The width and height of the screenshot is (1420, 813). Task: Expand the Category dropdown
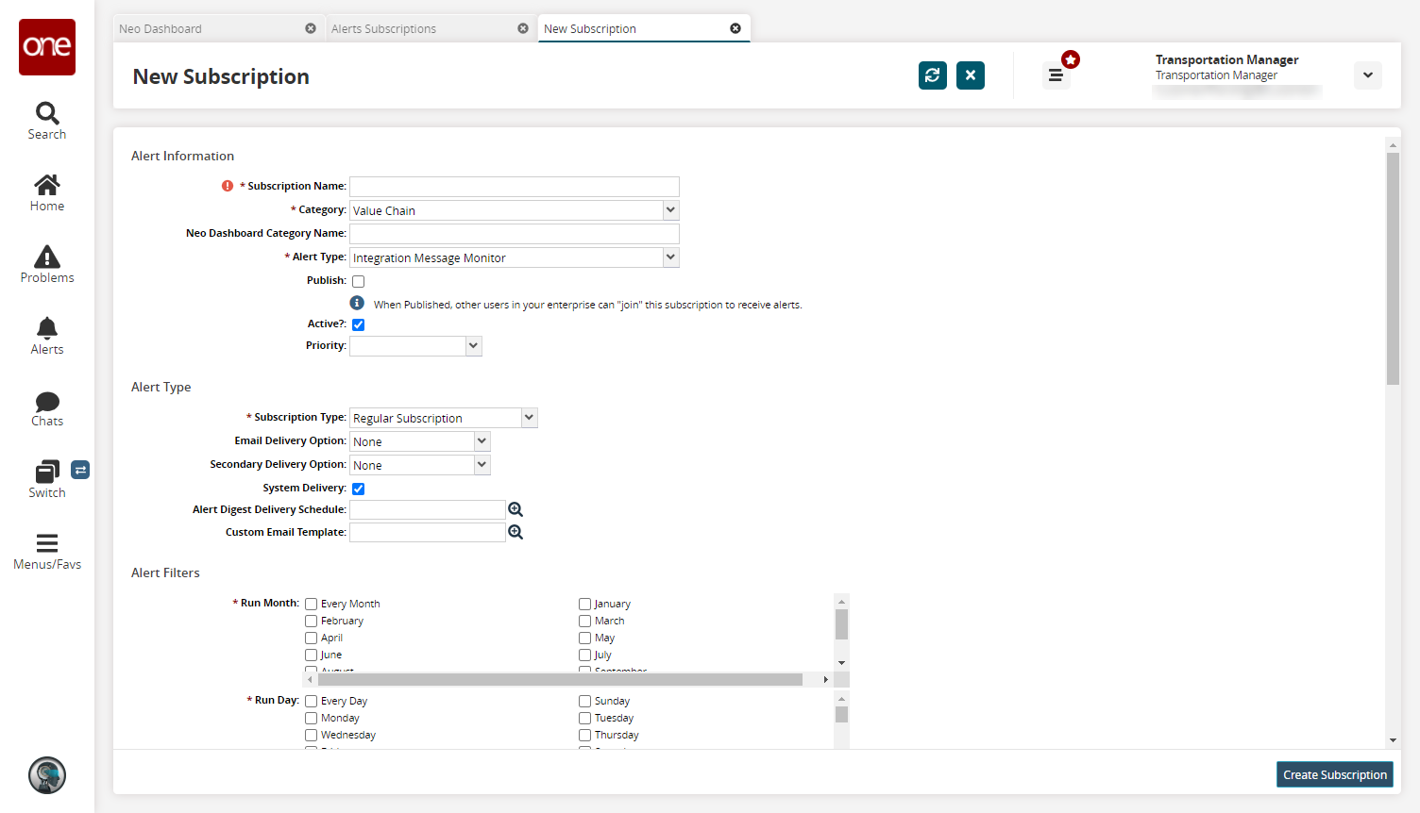click(670, 210)
